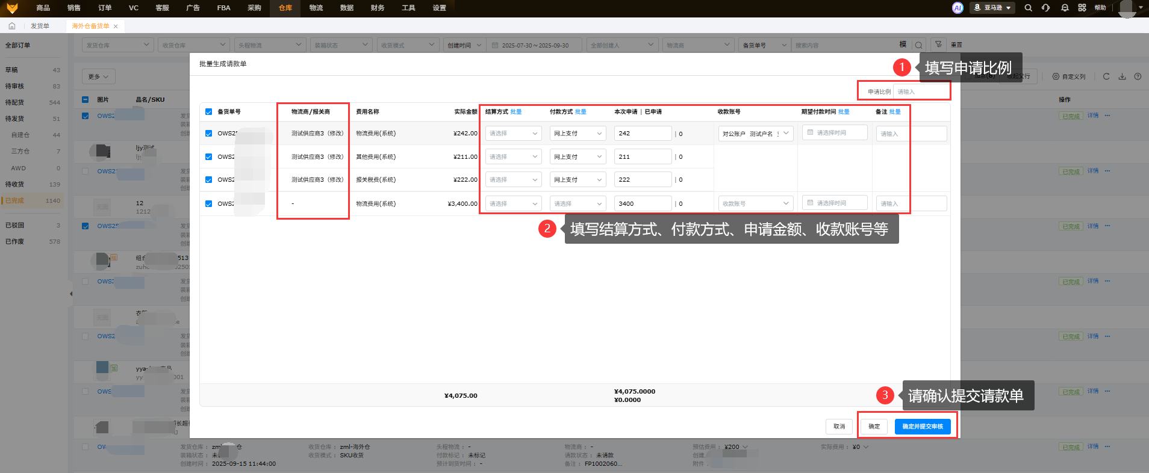This screenshot has width=1149, height=473.
Task: Open the AI assistant icon
Action: [x=957, y=8]
